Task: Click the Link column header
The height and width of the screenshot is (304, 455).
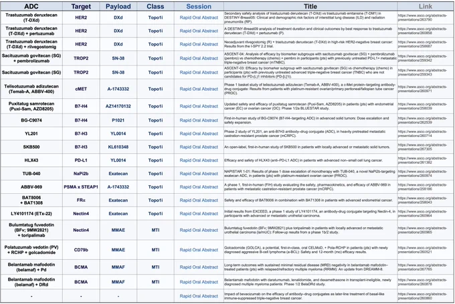Action: 426,7
